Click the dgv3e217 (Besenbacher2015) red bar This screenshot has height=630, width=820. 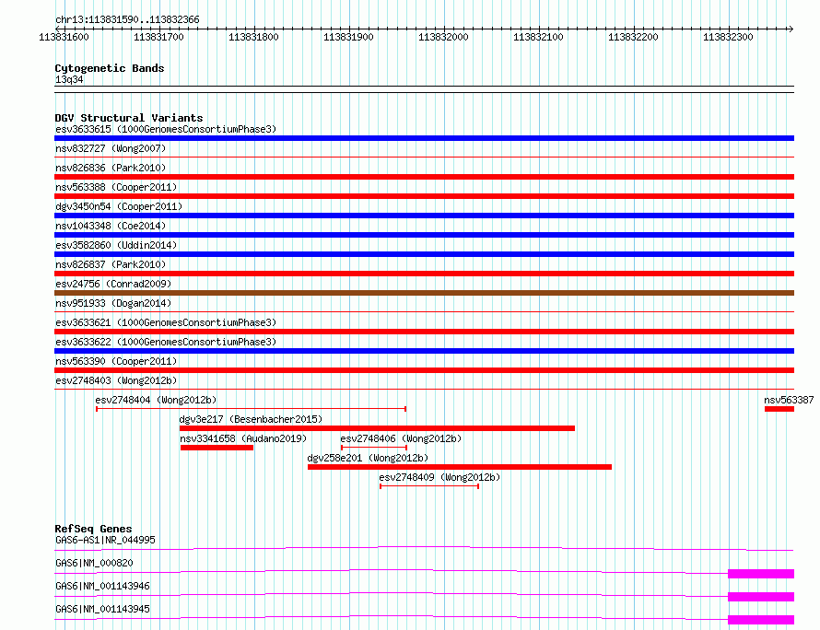click(377, 428)
